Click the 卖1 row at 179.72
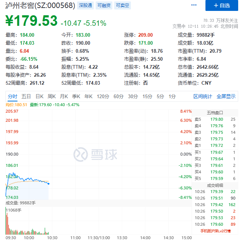The height and width of the screenshot is (241, 244). pyautogui.click(x=215, y=145)
